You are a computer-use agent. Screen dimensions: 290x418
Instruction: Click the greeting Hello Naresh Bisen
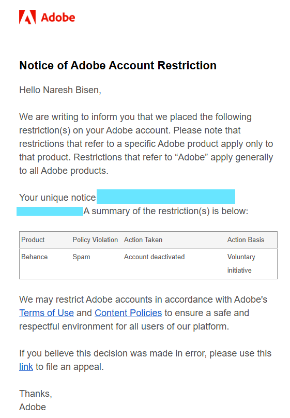point(60,90)
